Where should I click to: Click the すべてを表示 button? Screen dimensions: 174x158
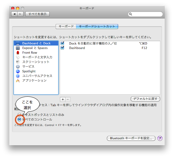point(38,14)
